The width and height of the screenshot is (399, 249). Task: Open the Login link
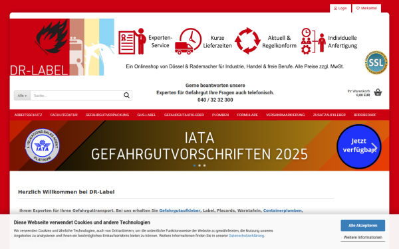point(340,8)
